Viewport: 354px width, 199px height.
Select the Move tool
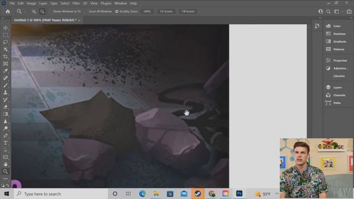6,28
